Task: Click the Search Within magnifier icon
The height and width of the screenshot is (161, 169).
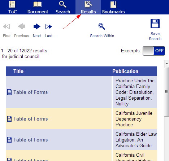Action: (102, 26)
